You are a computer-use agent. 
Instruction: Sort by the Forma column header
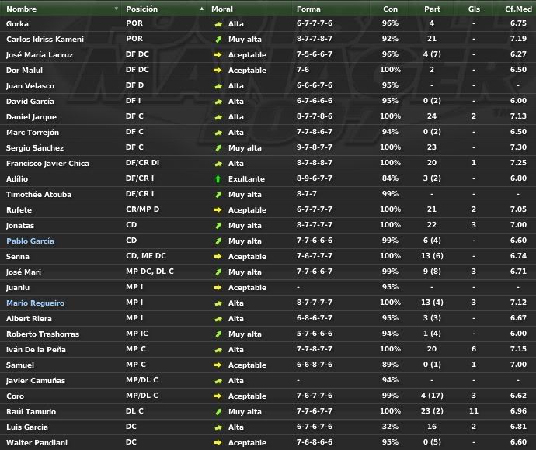pos(308,9)
